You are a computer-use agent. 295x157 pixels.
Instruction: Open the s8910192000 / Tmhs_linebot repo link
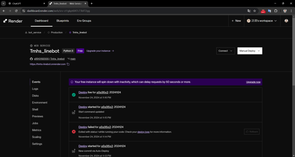point(49,59)
